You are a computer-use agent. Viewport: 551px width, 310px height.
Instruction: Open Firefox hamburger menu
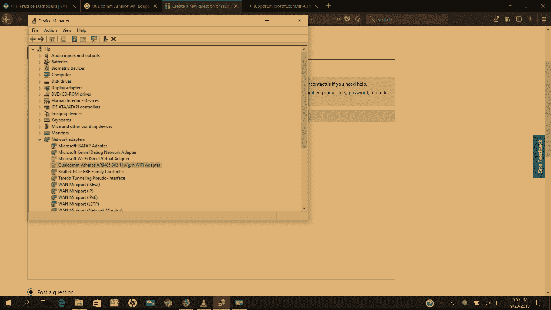544,19
